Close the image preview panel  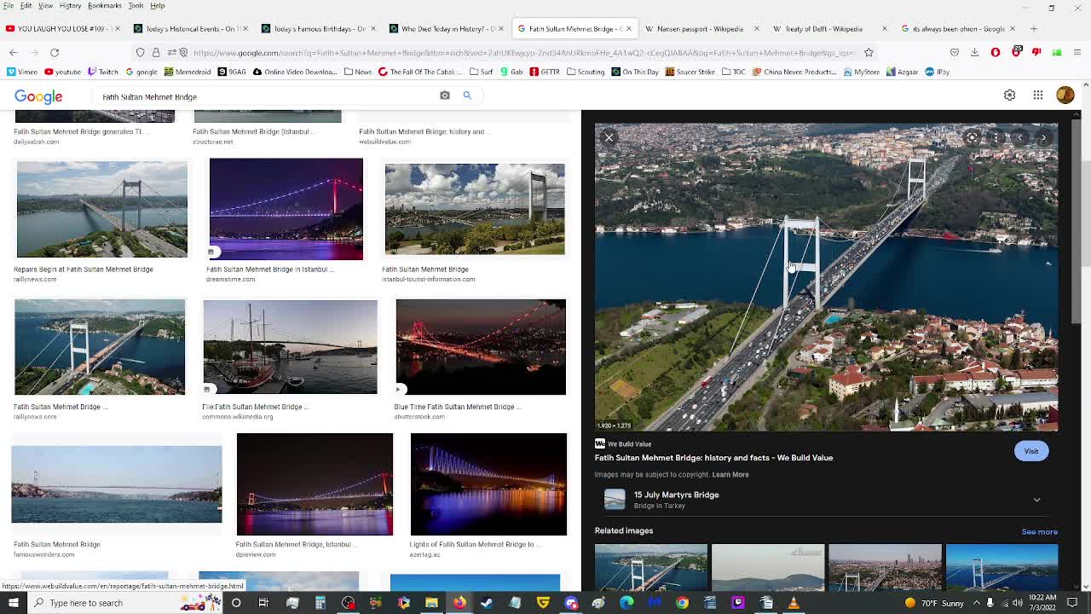(609, 137)
